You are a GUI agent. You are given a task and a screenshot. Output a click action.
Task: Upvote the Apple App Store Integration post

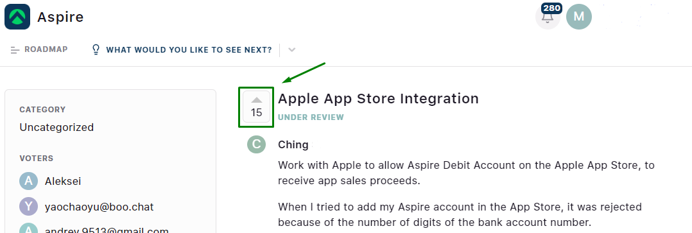pos(256,107)
